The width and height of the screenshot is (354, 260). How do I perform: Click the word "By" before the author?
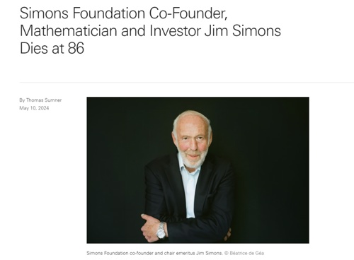click(x=22, y=100)
